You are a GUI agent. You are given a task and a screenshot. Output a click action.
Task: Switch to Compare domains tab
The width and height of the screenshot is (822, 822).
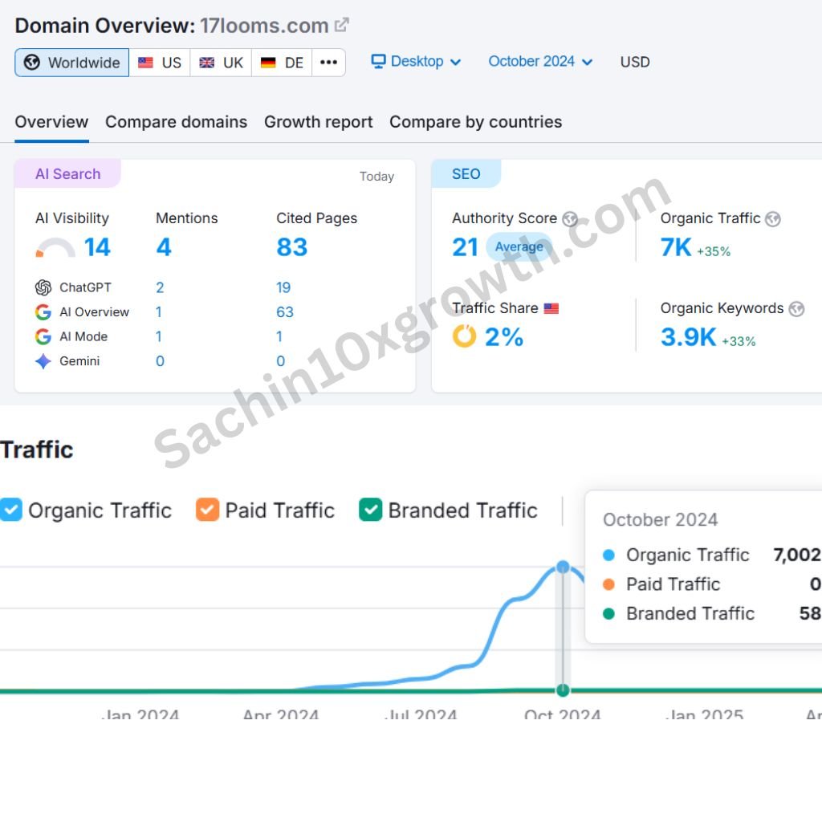176,122
